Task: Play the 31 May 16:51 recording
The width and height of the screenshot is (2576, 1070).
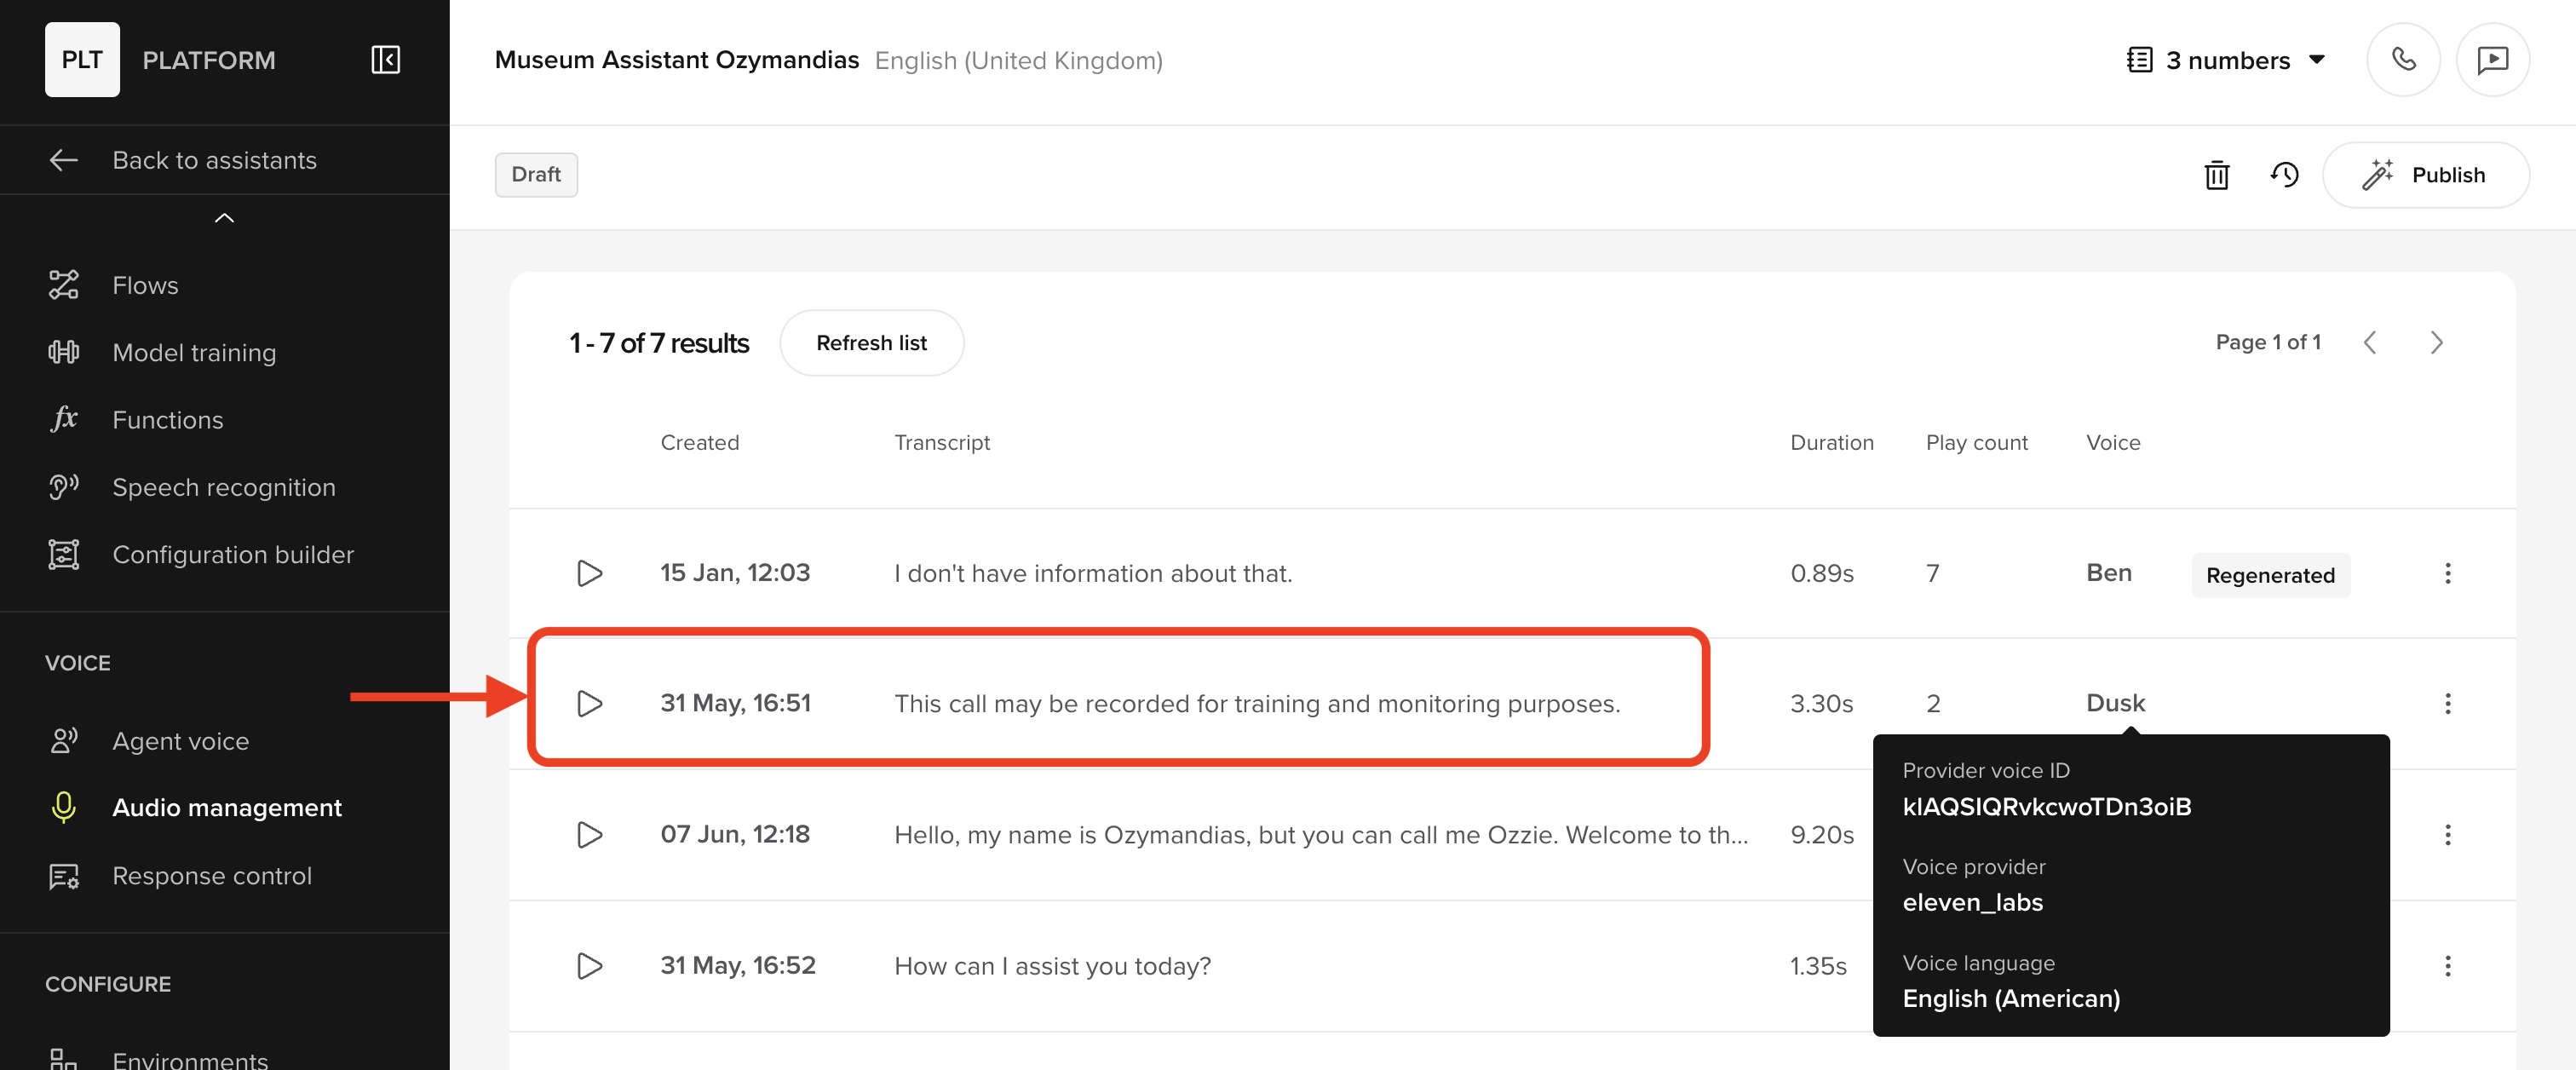Action: click(589, 703)
